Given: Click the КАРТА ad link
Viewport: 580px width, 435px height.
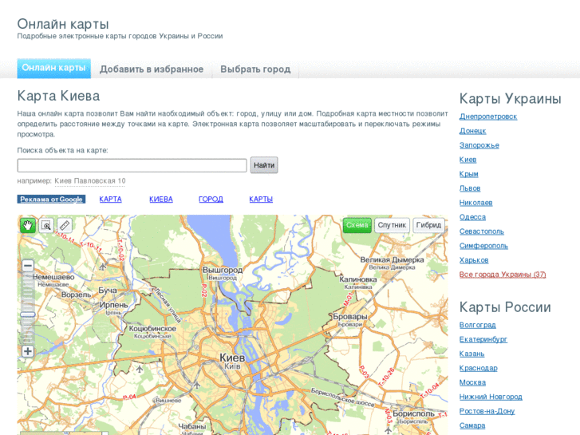Looking at the screenshot, I should [110, 200].
